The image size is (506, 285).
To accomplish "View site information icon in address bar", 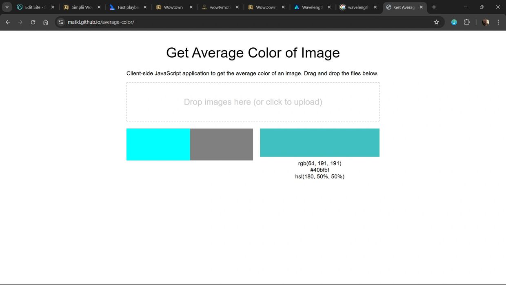I will click(61, 22).
